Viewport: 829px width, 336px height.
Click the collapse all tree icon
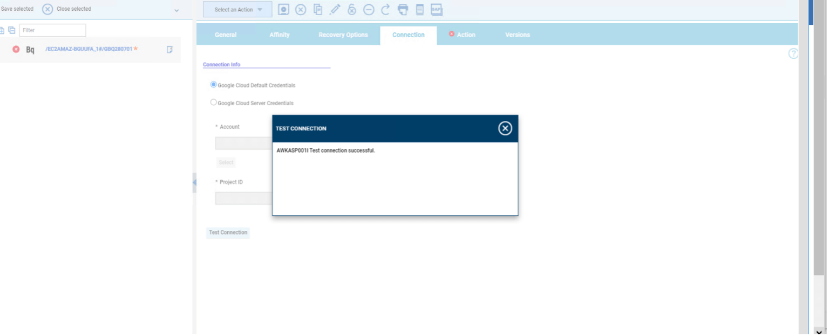tap(11, 30)
